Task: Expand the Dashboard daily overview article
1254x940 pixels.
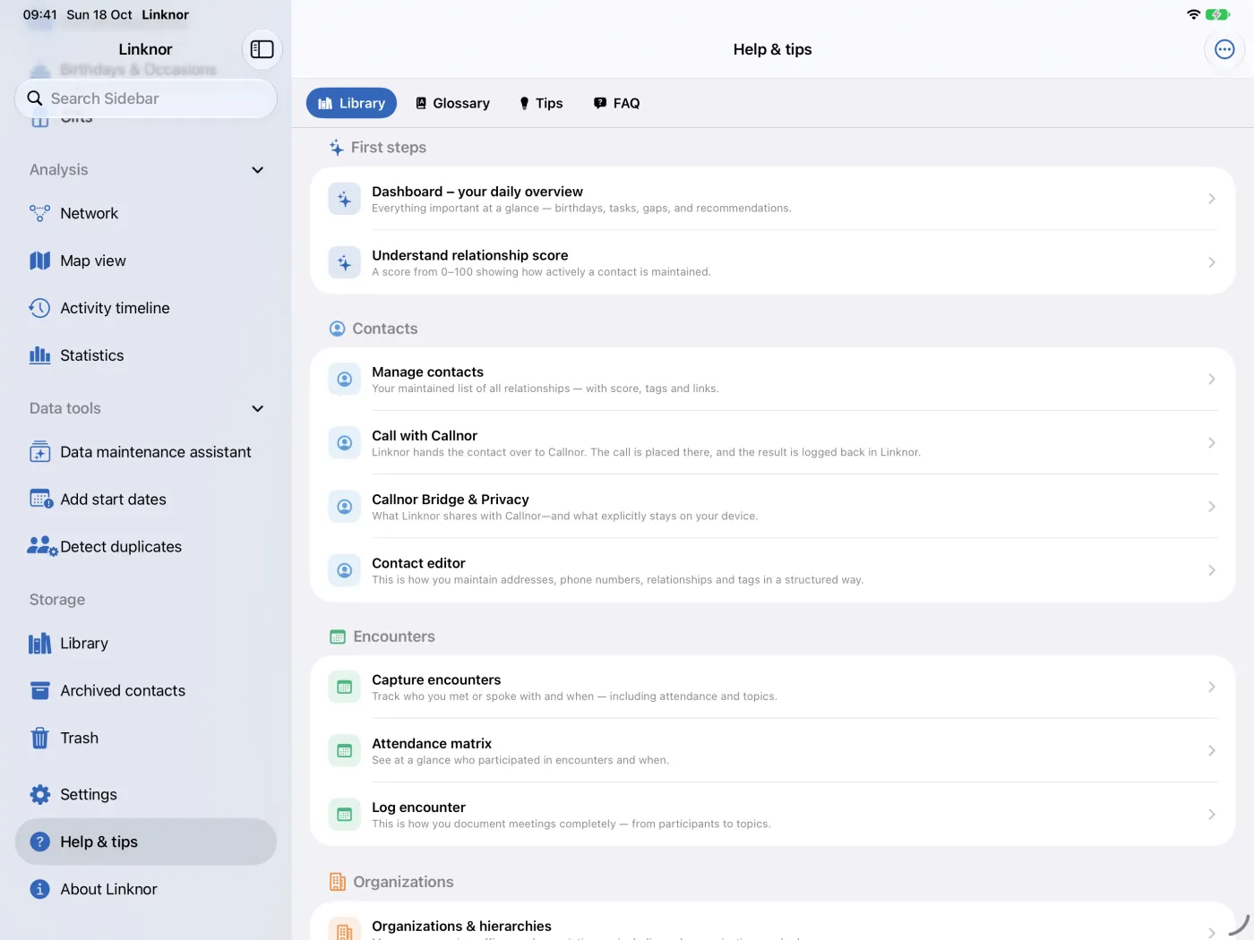Action: pos(772,199)
